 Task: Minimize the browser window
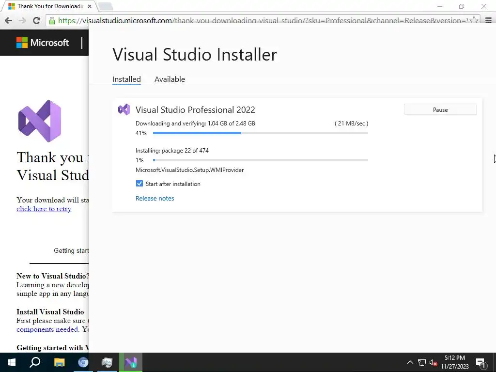[440, 6]
